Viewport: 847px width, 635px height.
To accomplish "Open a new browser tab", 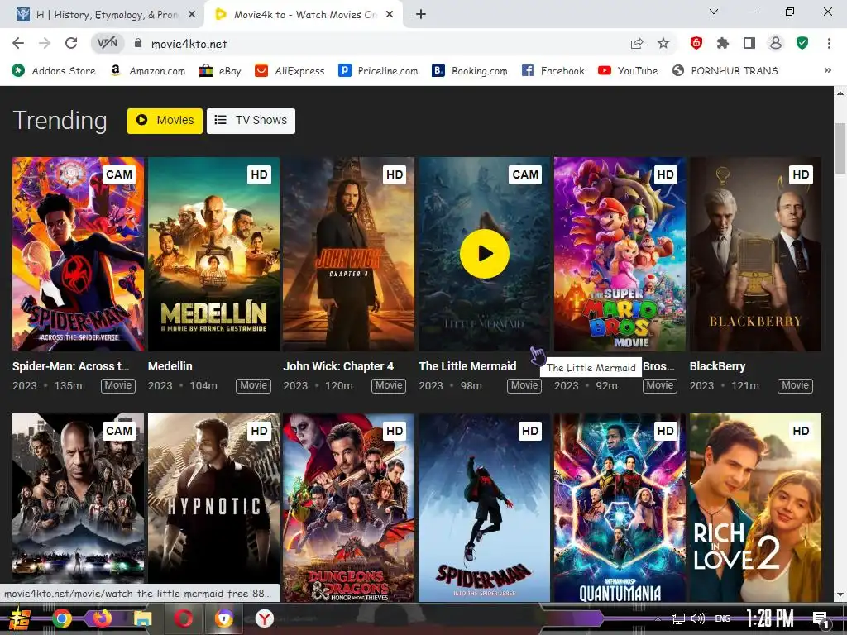I will pyautogui.click(x=421, y=15).
